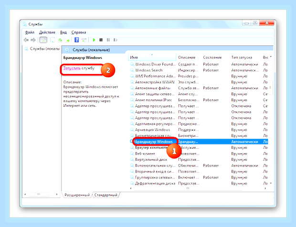Screen dimensions: 296x227
Task: Minimize the Службы window
Action: [x=246, y=23]
